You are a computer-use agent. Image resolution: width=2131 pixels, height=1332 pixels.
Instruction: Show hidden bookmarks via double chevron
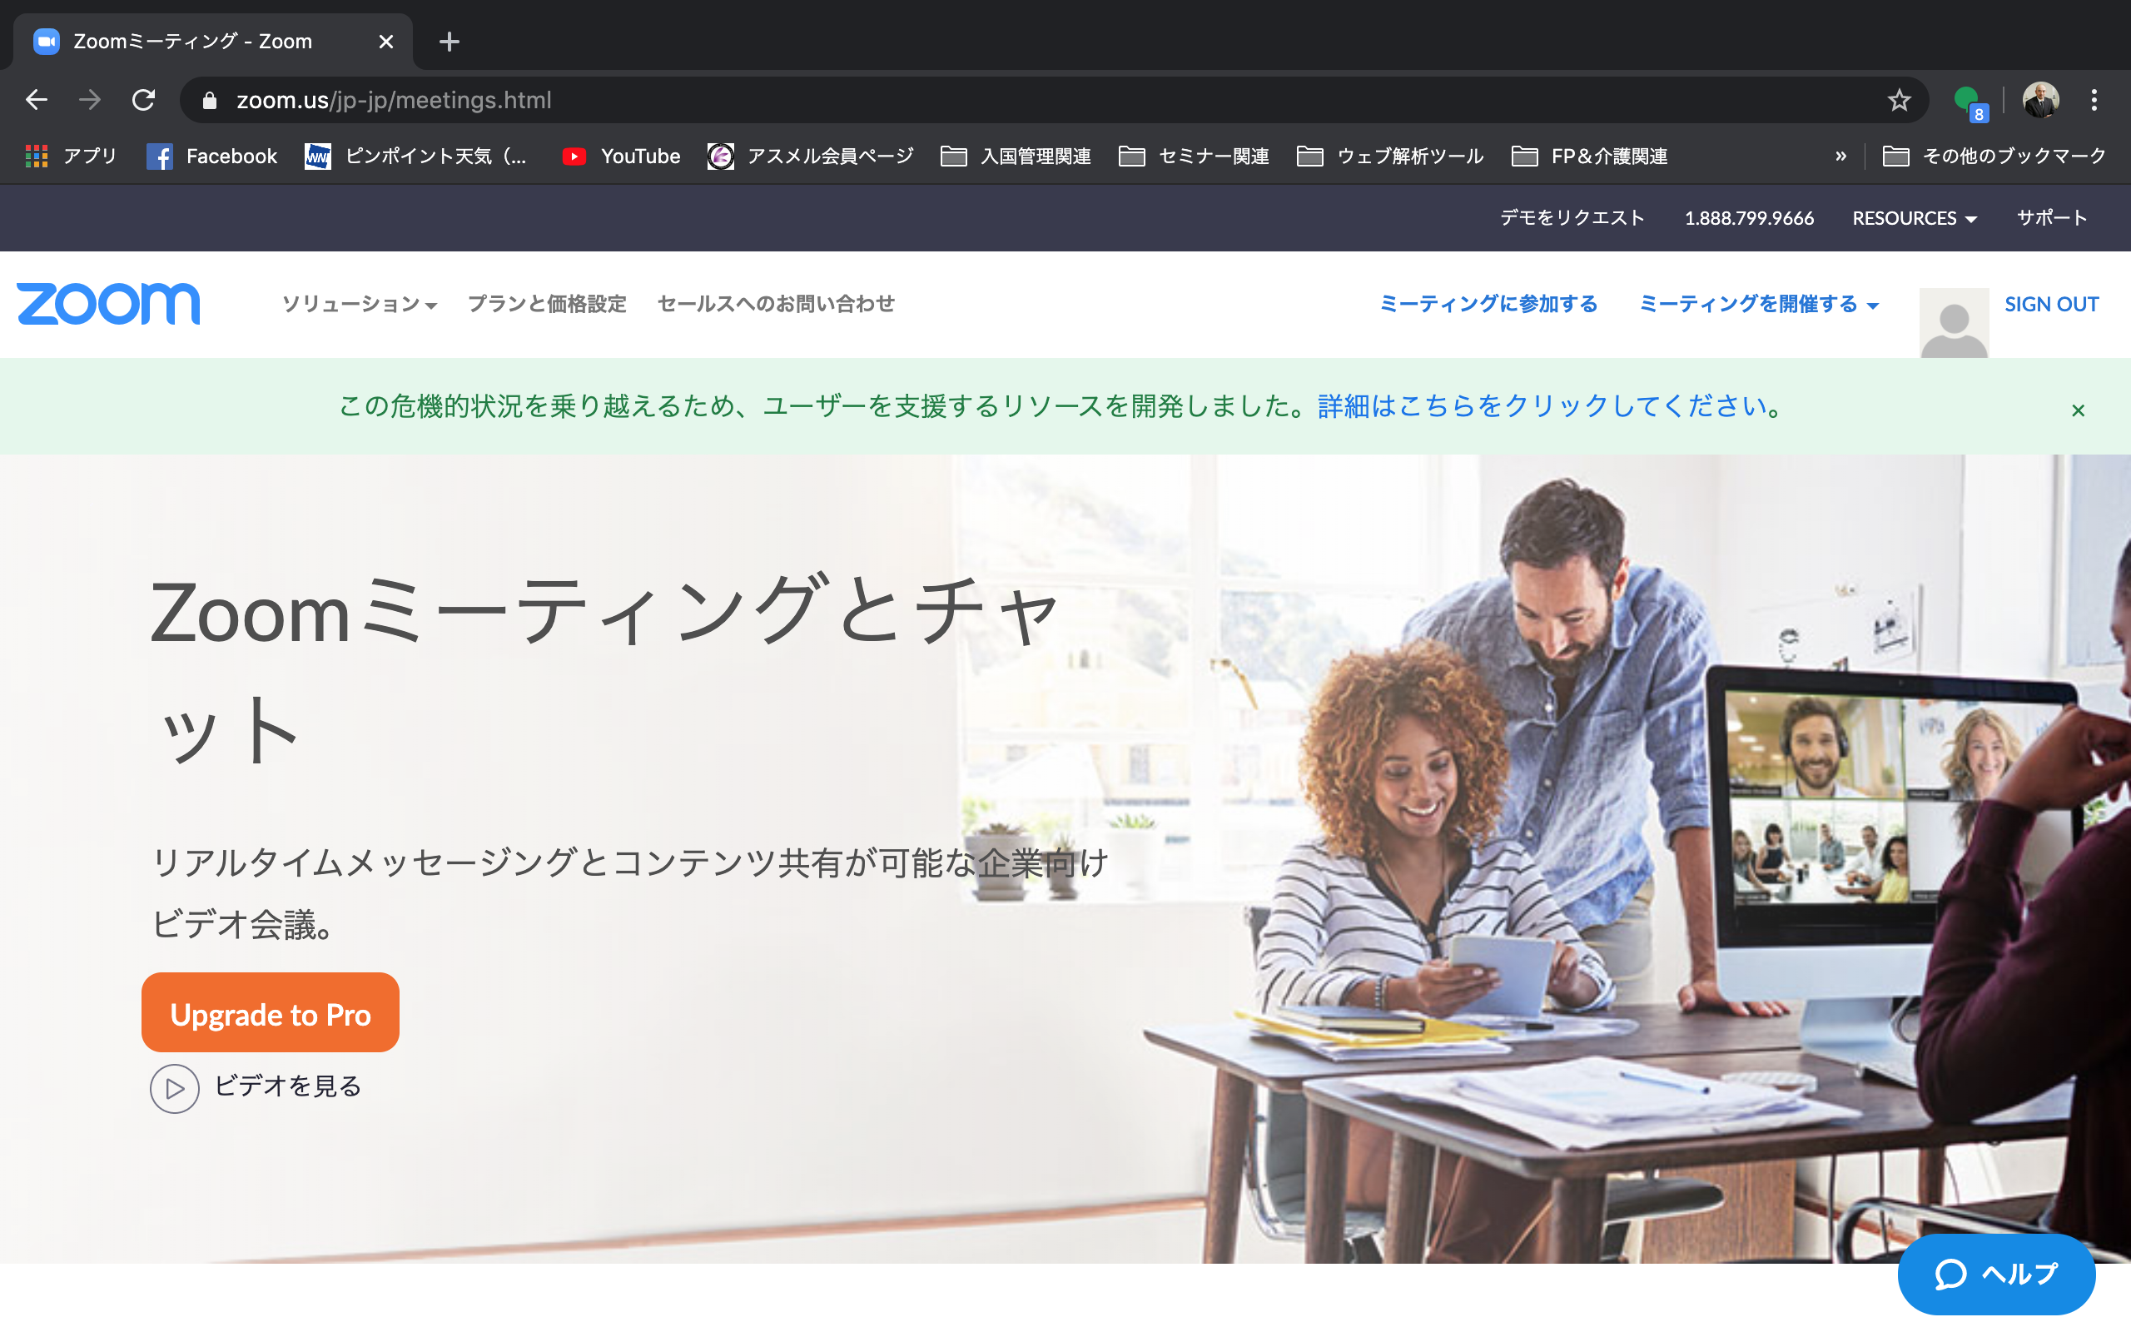[1840, 156]
